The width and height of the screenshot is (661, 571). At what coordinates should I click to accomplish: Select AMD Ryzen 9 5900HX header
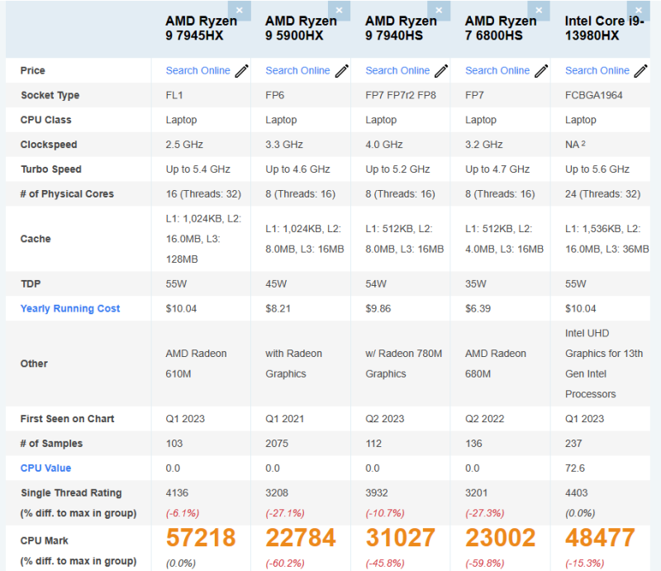(301, 28)
